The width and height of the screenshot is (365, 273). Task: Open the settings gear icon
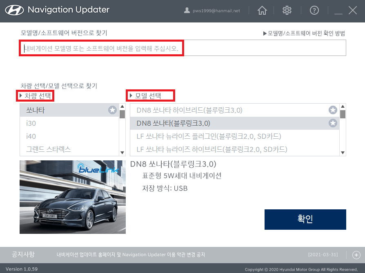pyautogui.click(x=287, y=10)
